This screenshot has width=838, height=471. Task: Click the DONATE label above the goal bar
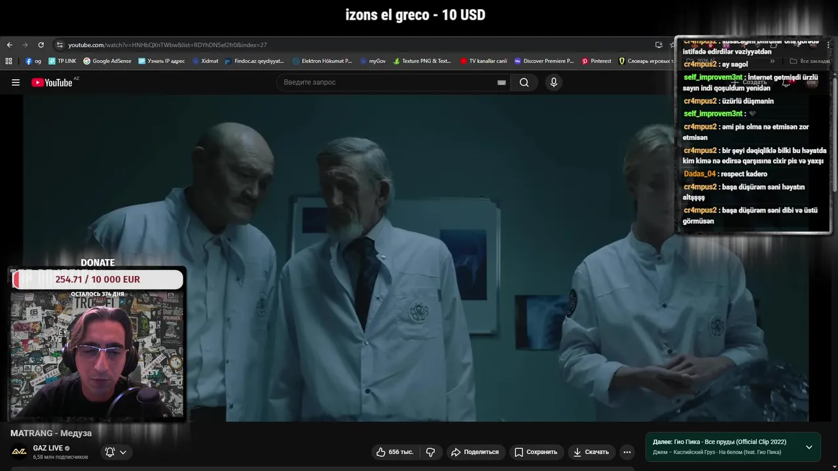tap(98, 263)
